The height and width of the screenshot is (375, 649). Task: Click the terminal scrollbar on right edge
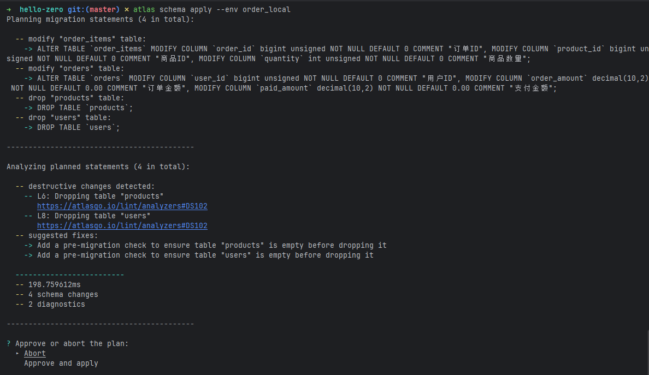click(648, 352)
